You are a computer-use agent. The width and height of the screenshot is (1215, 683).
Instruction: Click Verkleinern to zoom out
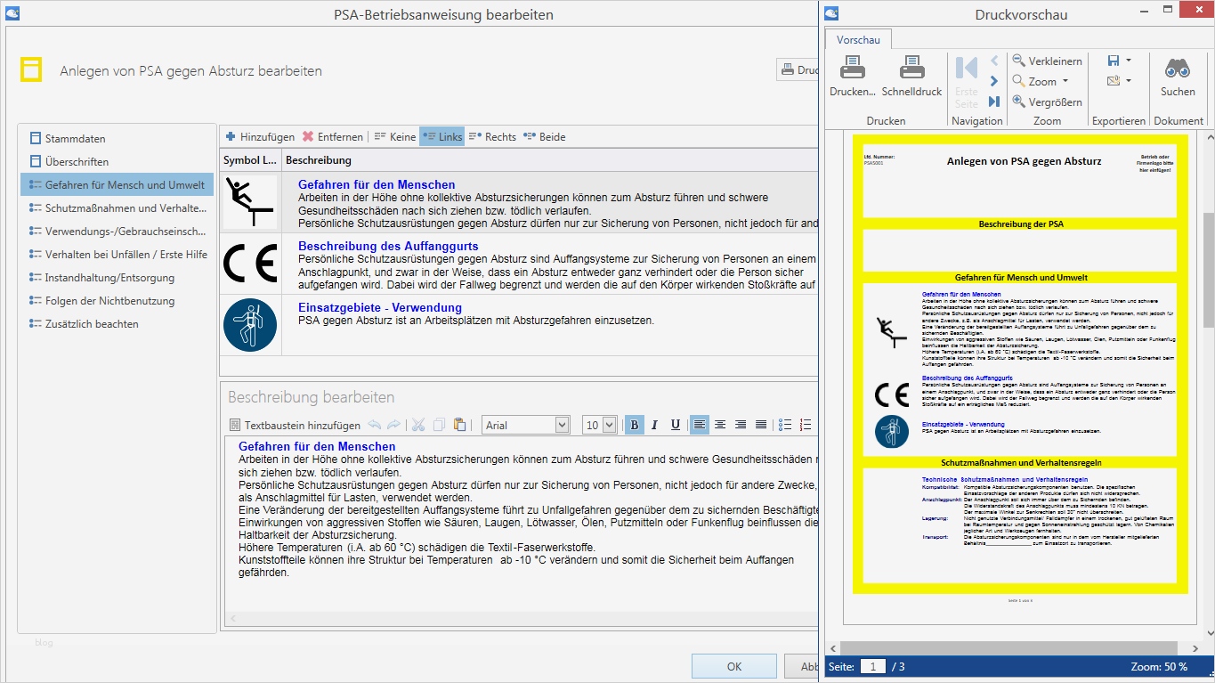1047,61
